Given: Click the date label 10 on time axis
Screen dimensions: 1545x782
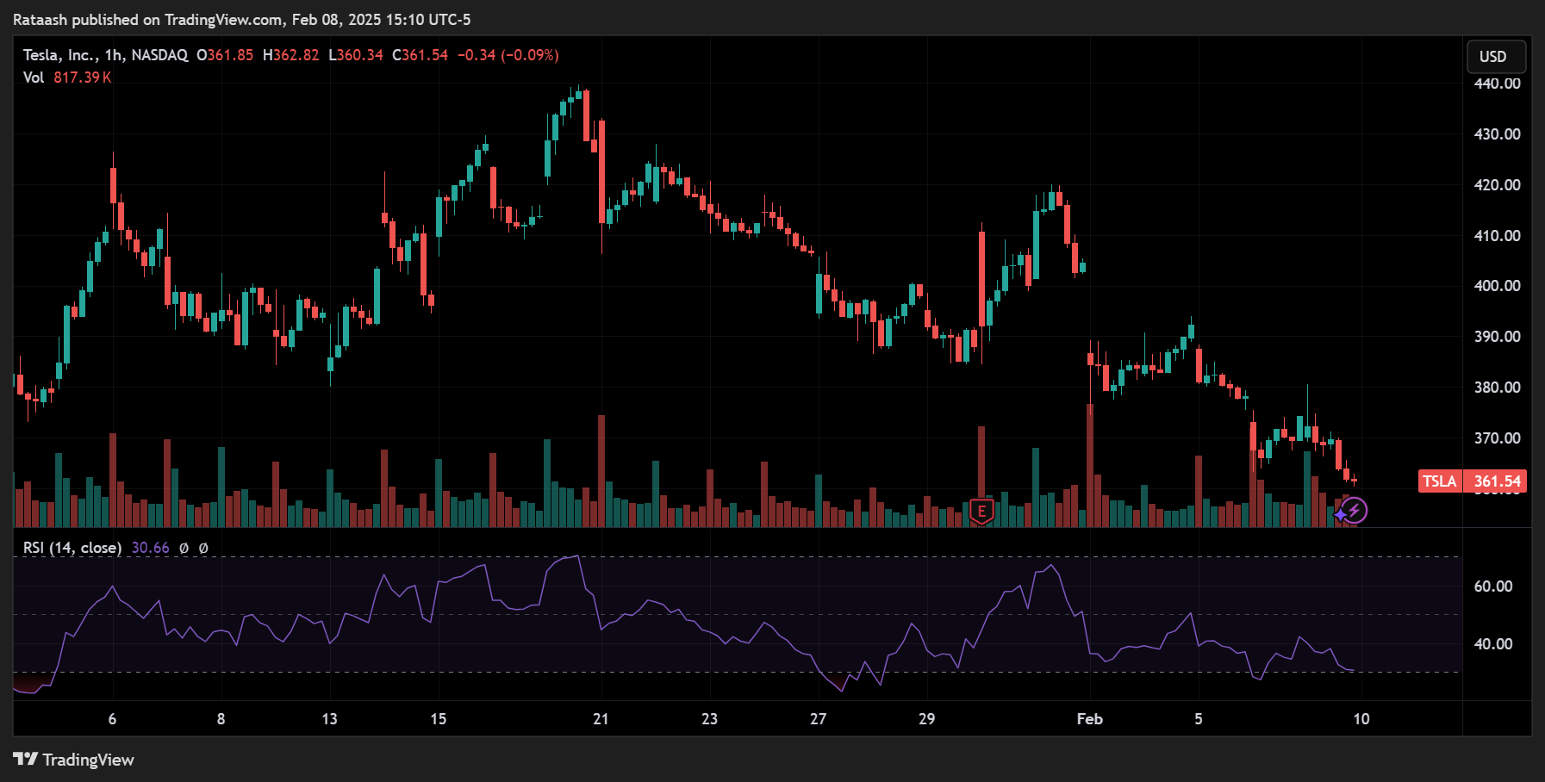Looking at the screenshot, I should (1361, 719).
